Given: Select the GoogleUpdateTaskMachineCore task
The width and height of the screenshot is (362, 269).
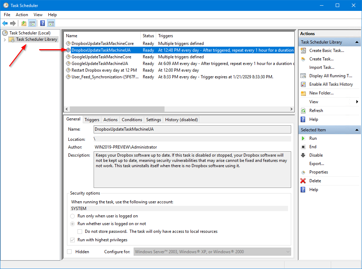Looking at the screenshot, I should click(102, 57).
